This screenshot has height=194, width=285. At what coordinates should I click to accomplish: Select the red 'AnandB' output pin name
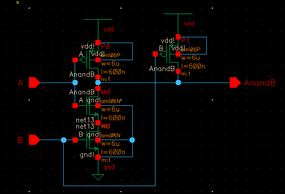(x=260, y=83)
